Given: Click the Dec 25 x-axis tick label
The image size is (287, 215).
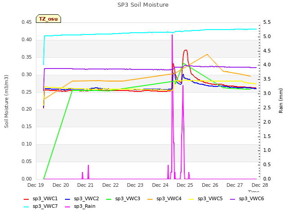Looking at the screenshot, I should (185, 185).
